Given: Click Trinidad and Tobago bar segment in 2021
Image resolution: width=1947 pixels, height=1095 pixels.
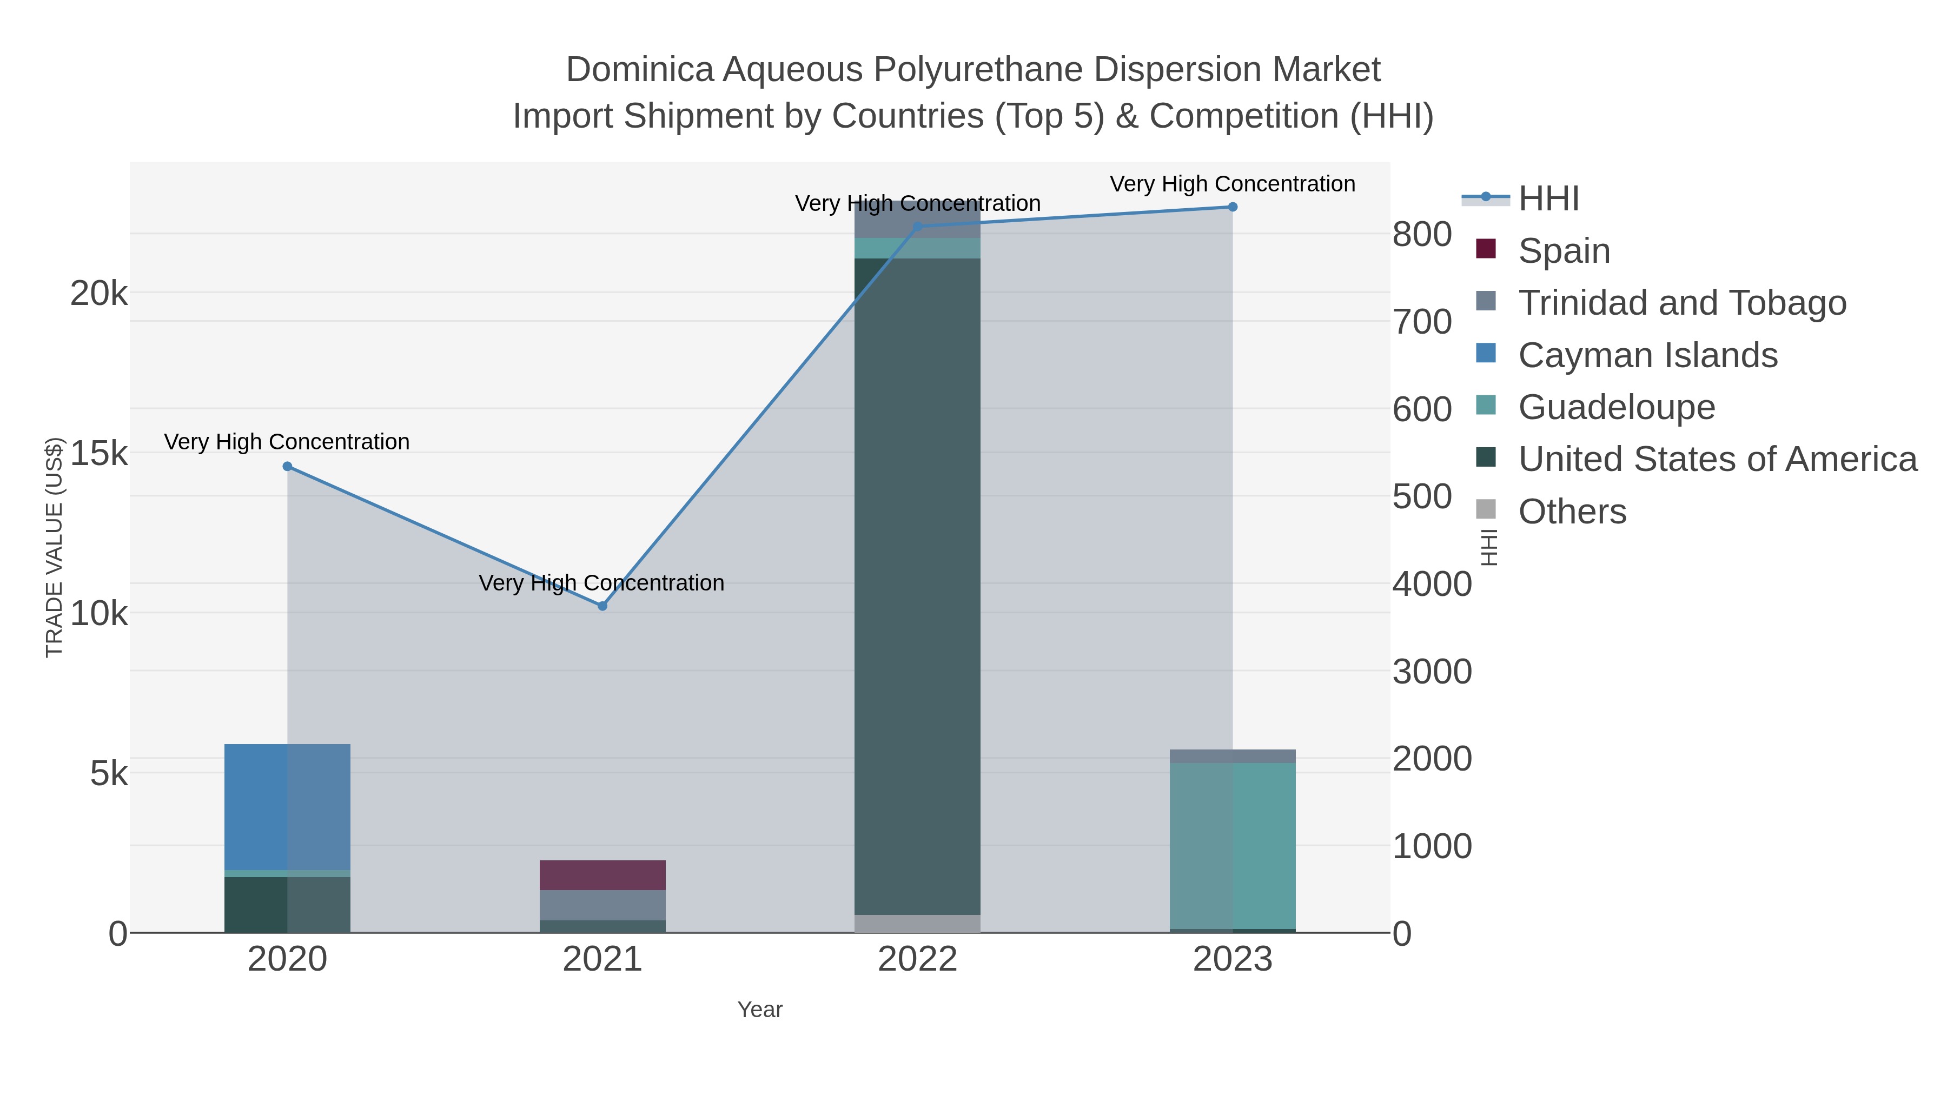Looking at the screenshot, I should point(602,905).
